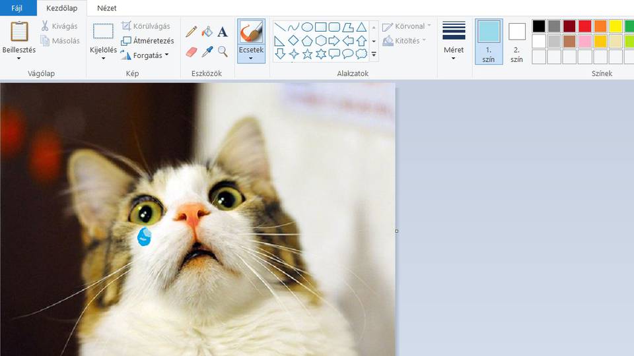This screenshot has width=634, height=356.
Task: Select the Pencil tool
Action: (x=192, y=32)
